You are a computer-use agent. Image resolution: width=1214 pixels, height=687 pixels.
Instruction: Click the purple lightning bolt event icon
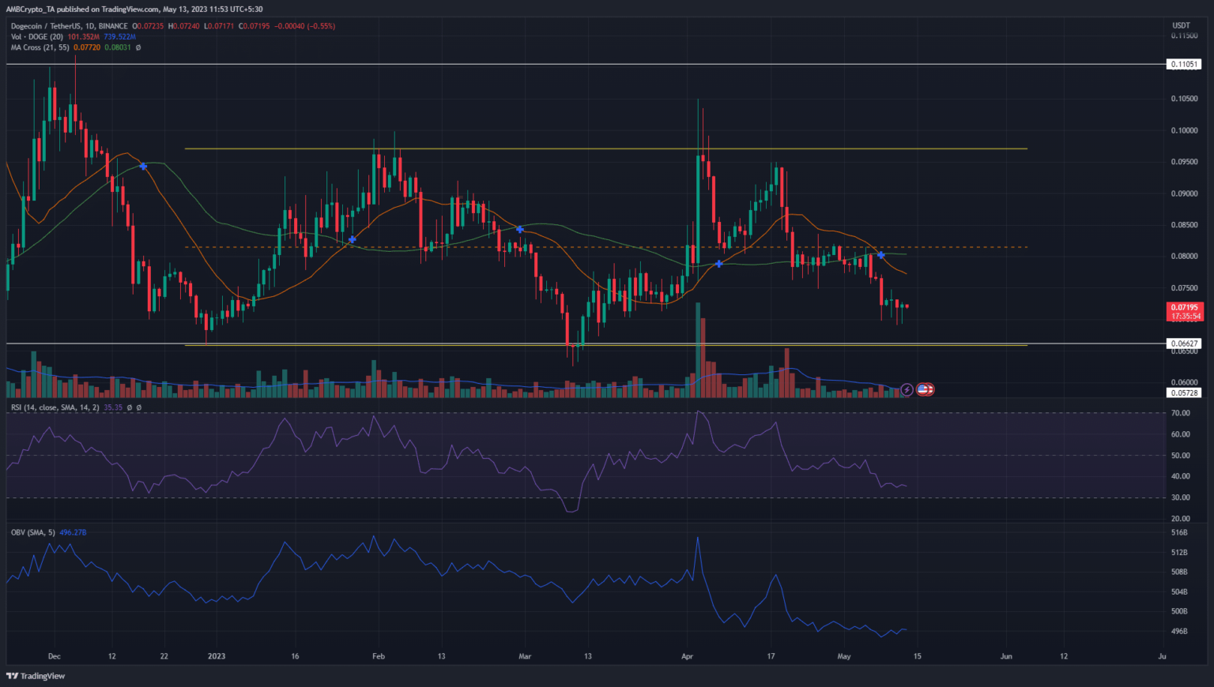point(907,389)
